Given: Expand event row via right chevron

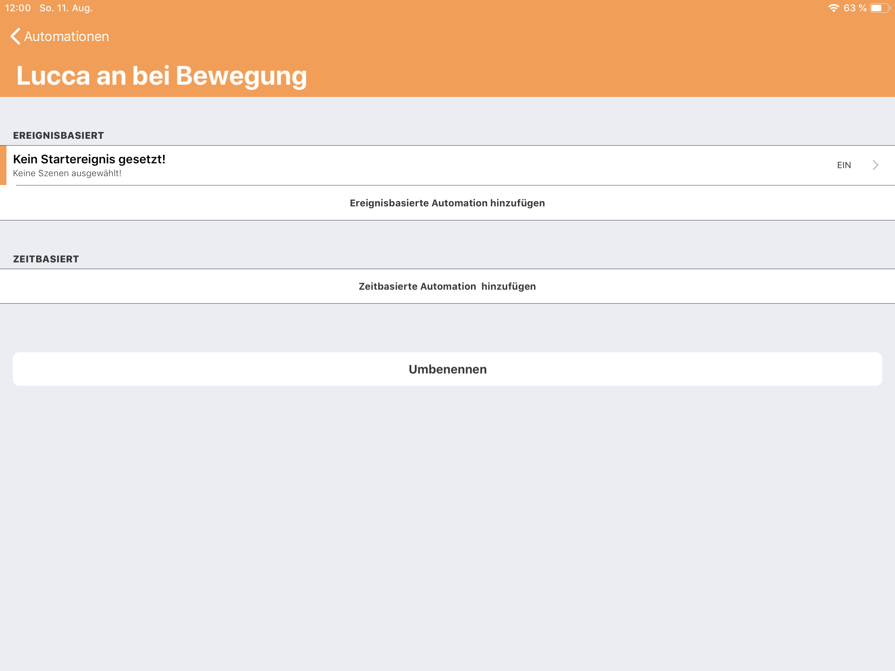Looking at the screenshot, I should 875,165.
